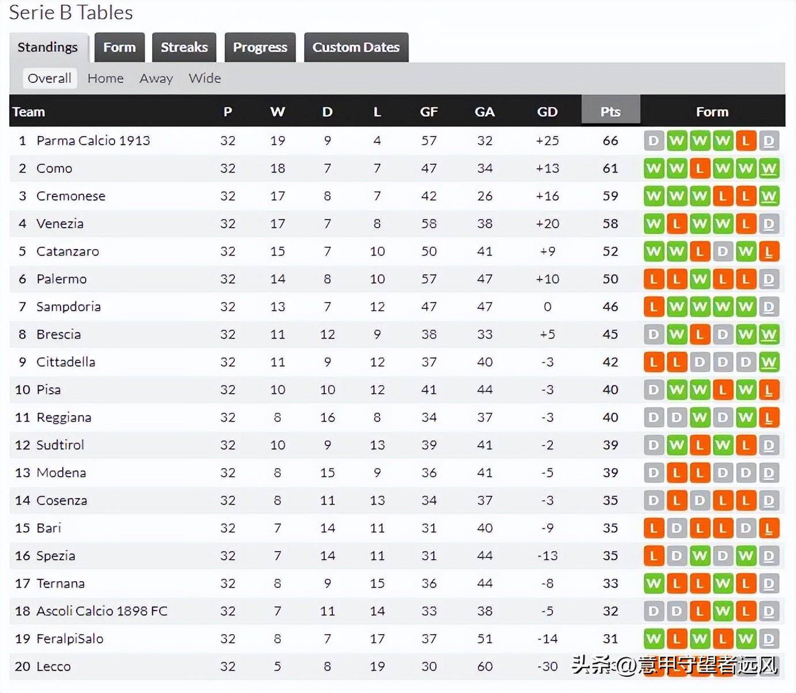Click the Venezia team name
This screenshot has width=796, height=693.
point(60,224)
